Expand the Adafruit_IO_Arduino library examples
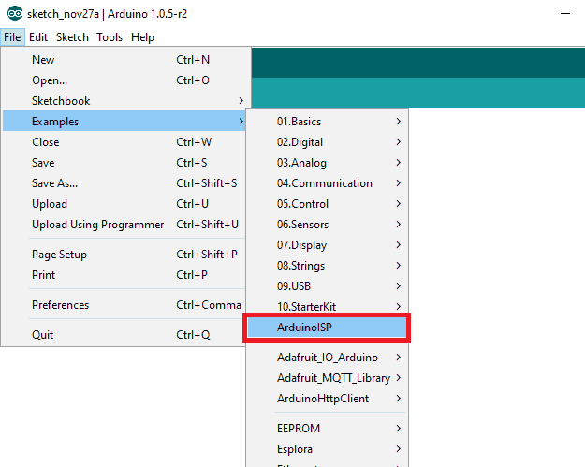Screen dimensions: 585x467 click(328, 358)
